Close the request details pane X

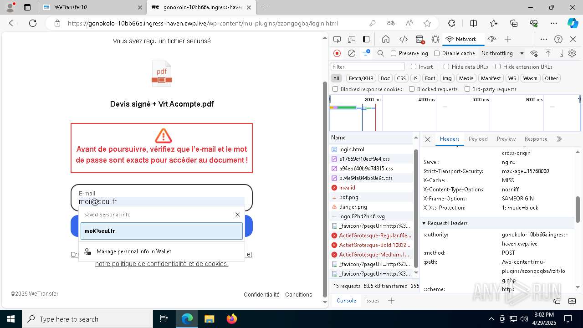click(428, 139)
